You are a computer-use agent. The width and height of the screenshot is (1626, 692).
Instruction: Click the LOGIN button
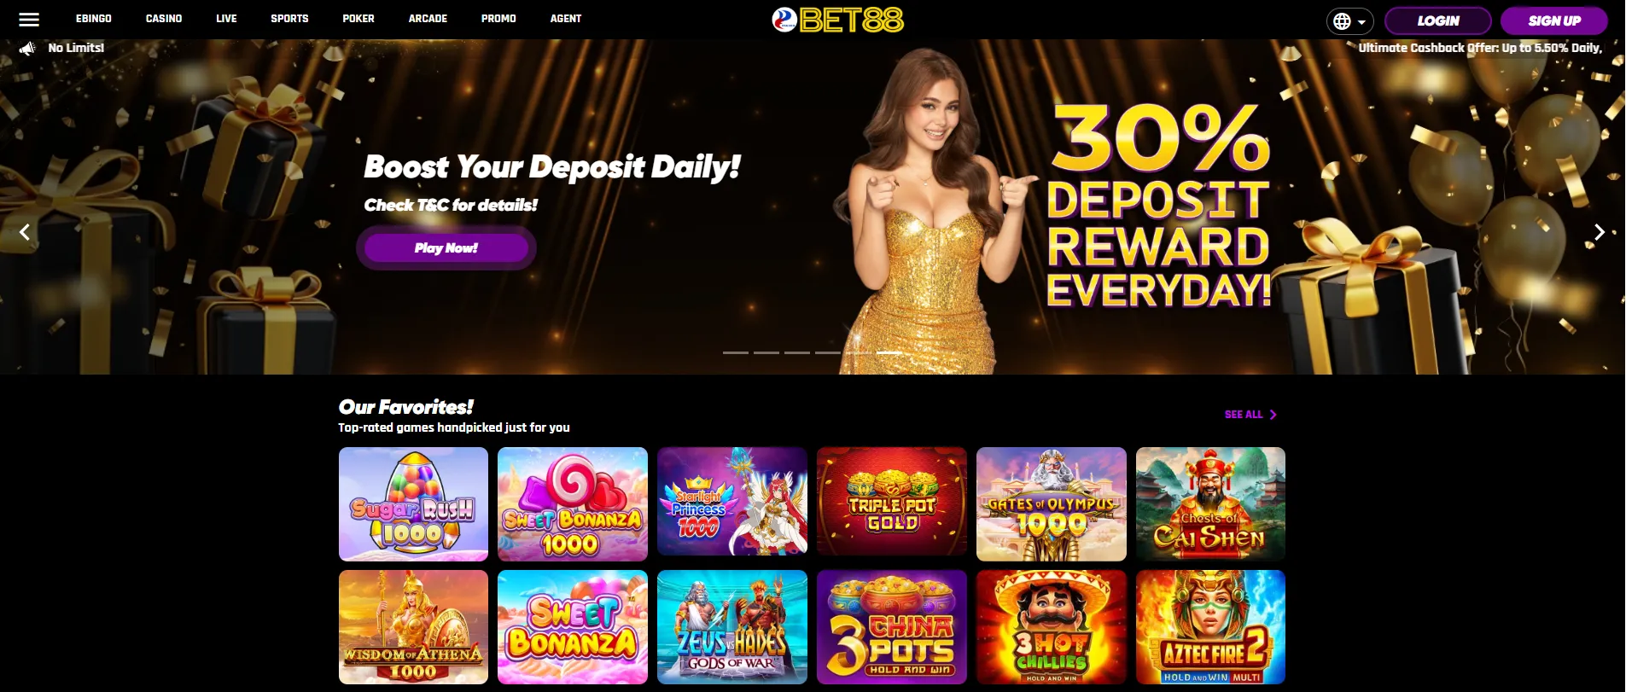(1437, 20)
